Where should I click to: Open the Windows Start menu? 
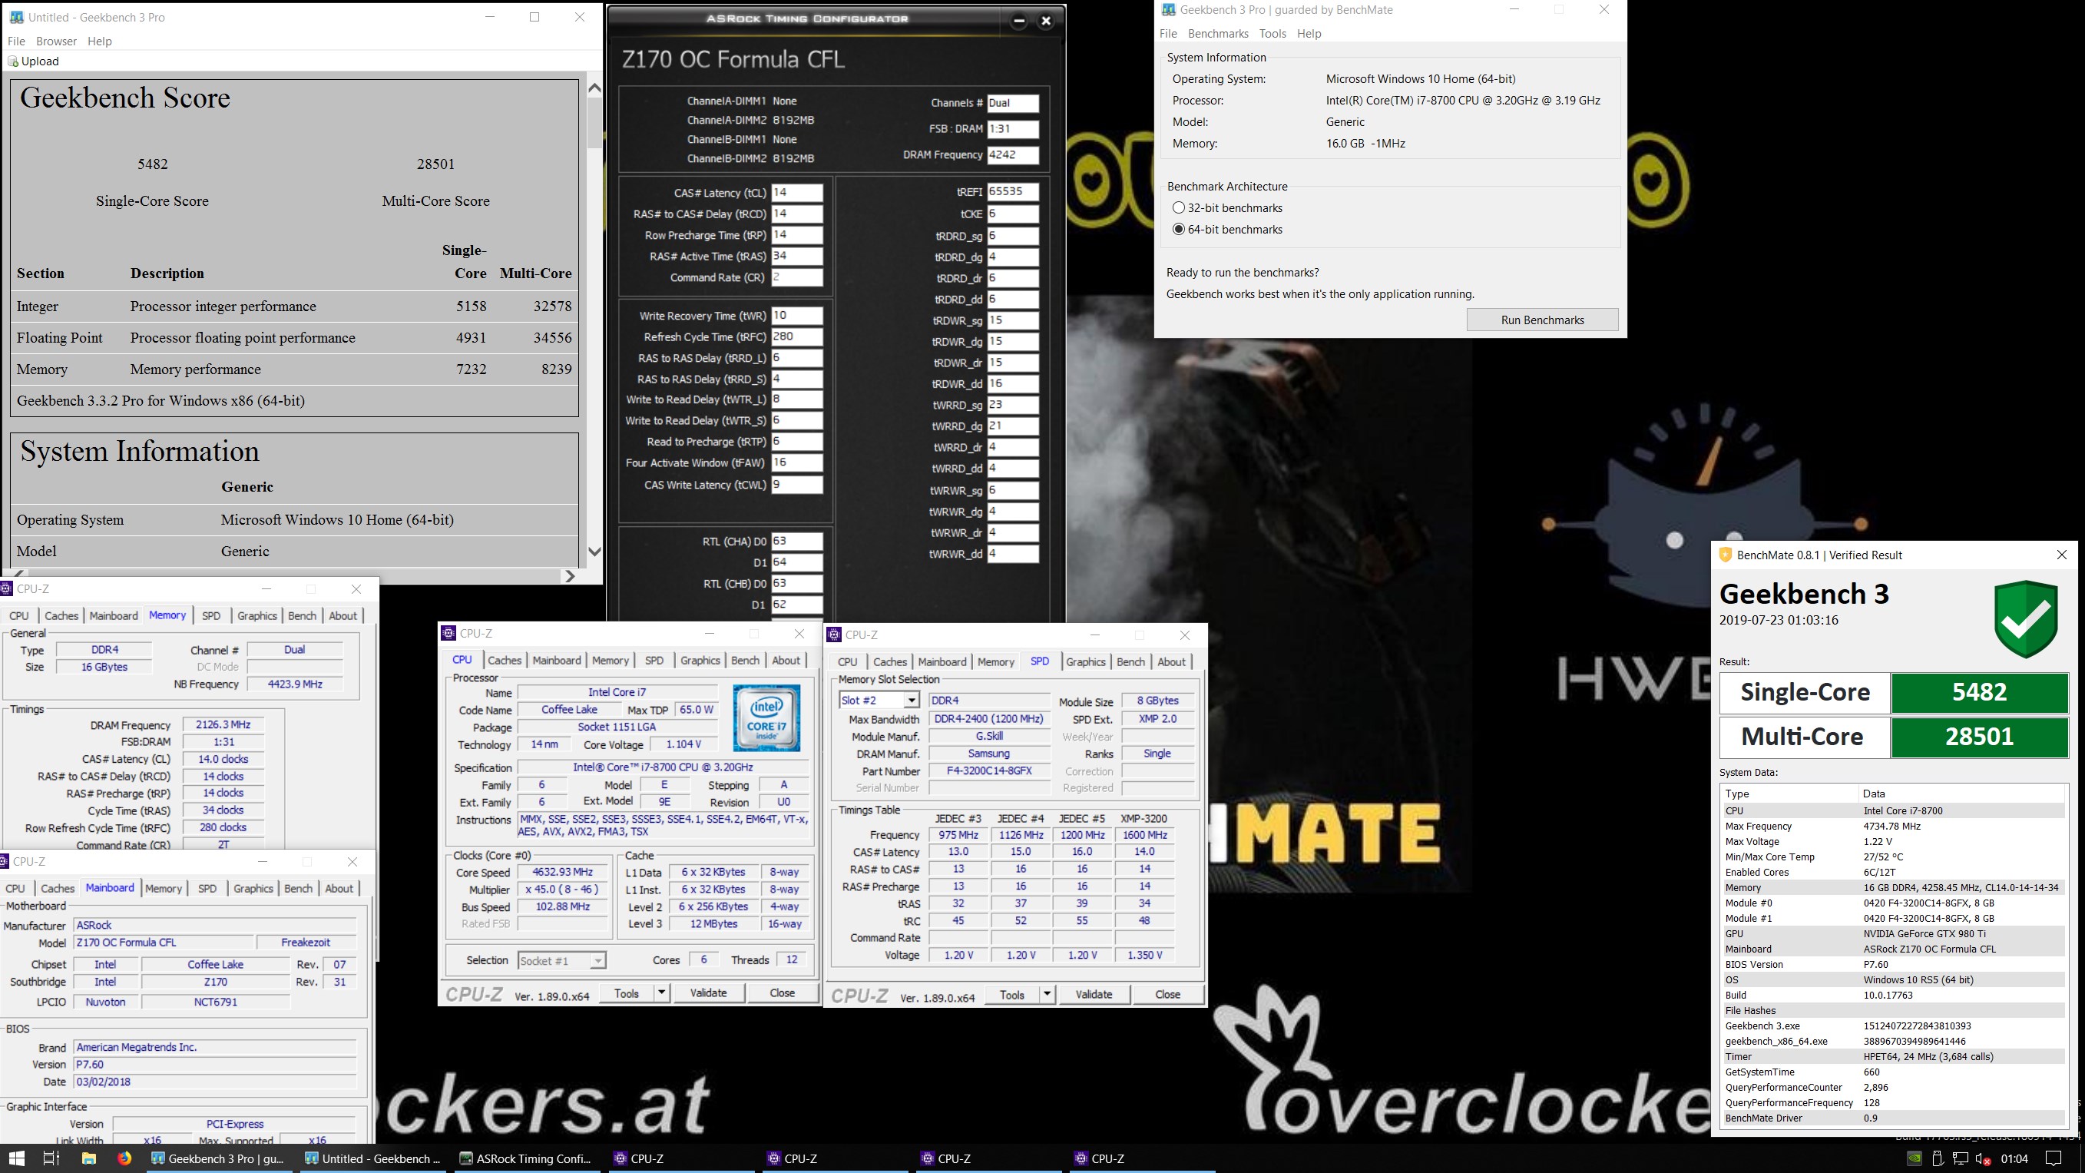(x=16, y=1158)
